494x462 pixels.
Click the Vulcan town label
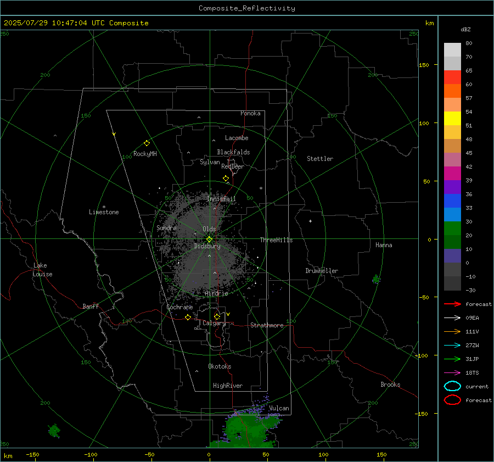tap(279, 408)
